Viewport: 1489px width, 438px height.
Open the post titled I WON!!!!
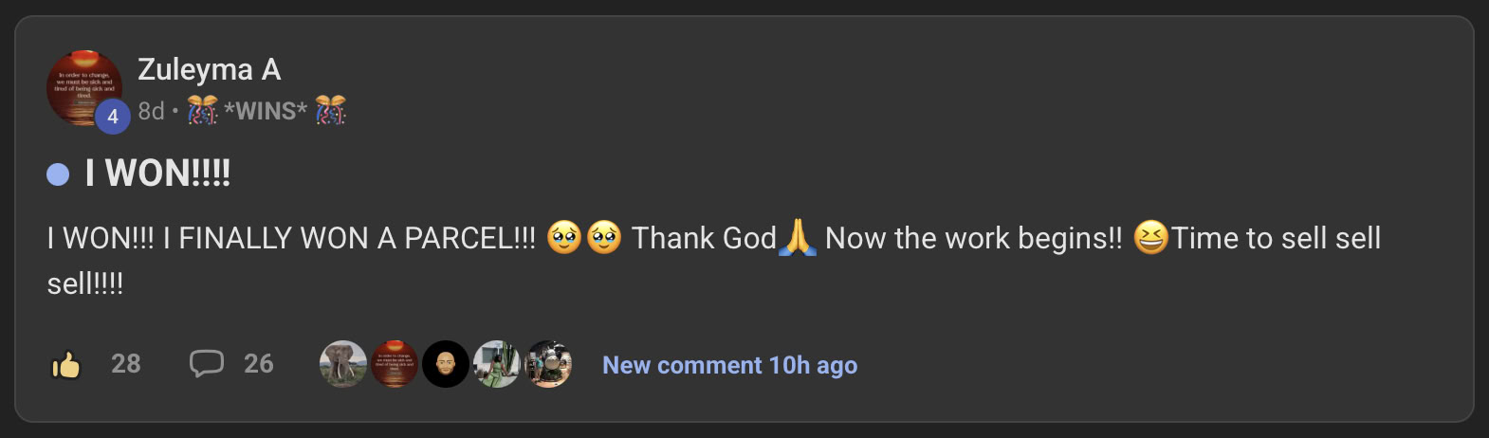pos(158,173)
